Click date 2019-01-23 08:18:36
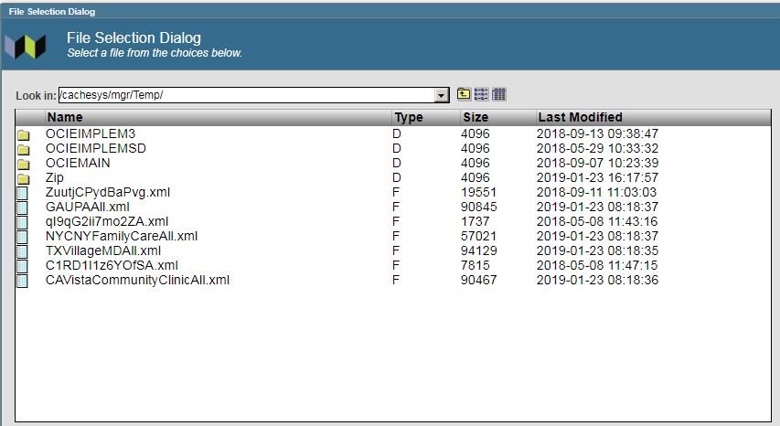Viewport: 780px width, 426px height. 597,281
